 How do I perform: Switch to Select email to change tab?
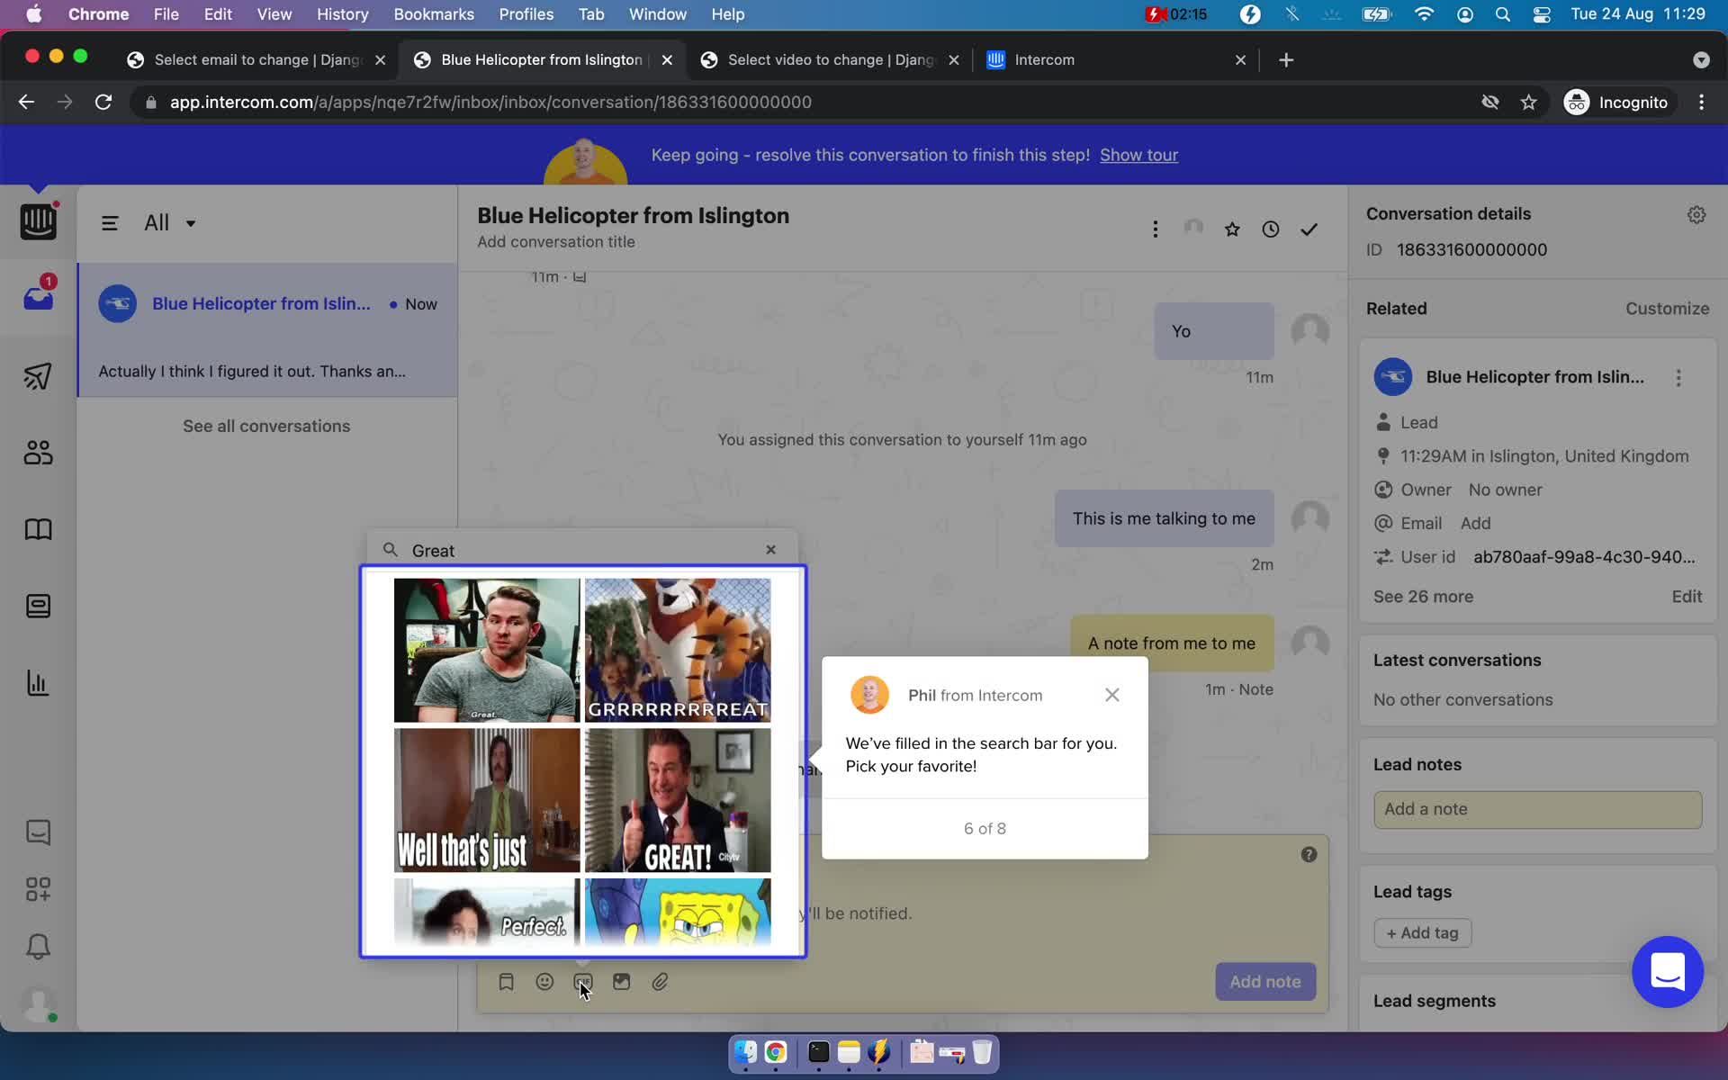tap(257, 59)
